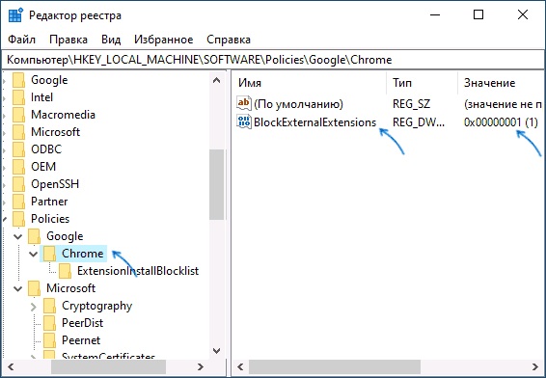Select the Microsoft folder icon above ODBC
The image size is (546, 378).
pos(18,132)
